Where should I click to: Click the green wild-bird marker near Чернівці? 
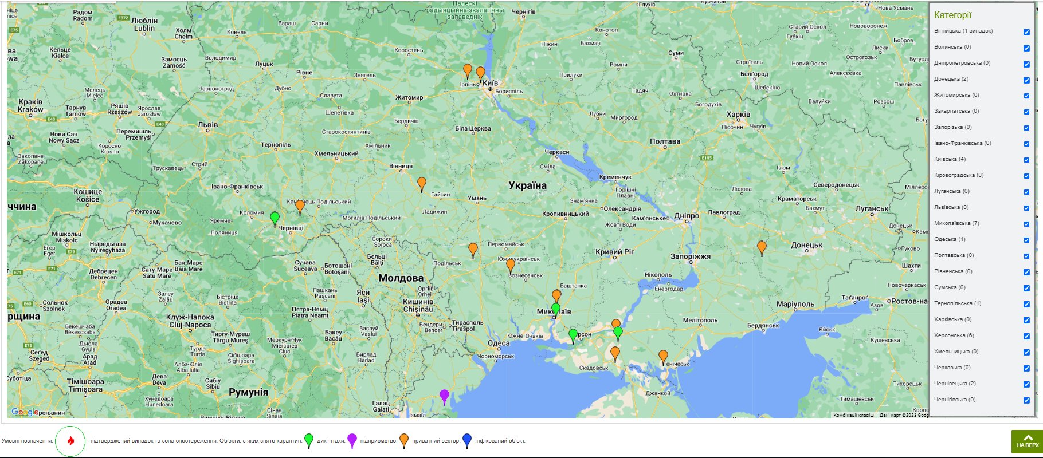[x=275, y=219]
